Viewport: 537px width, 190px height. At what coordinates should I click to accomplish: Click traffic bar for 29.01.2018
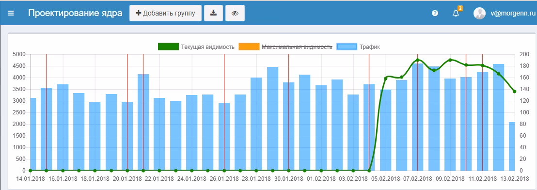(272, 119)
